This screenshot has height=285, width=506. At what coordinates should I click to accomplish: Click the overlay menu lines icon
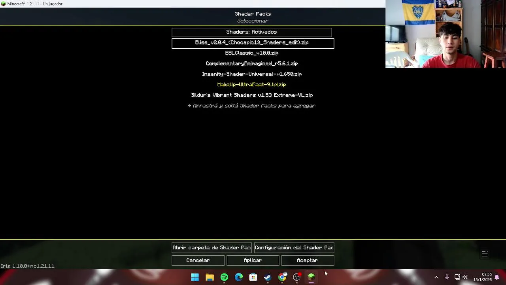click(485, 254)
